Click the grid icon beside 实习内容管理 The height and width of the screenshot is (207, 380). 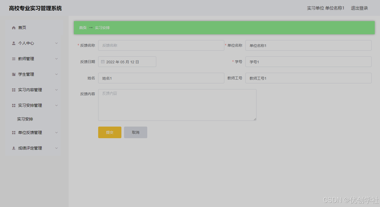pyautogui.click(x=14, y=90)
